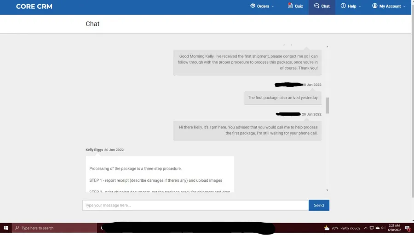The width and height of the screenshot is (414, 235).
Task: Click the Orders box icon
Action: pyautogui.click(x=253, y=6)
